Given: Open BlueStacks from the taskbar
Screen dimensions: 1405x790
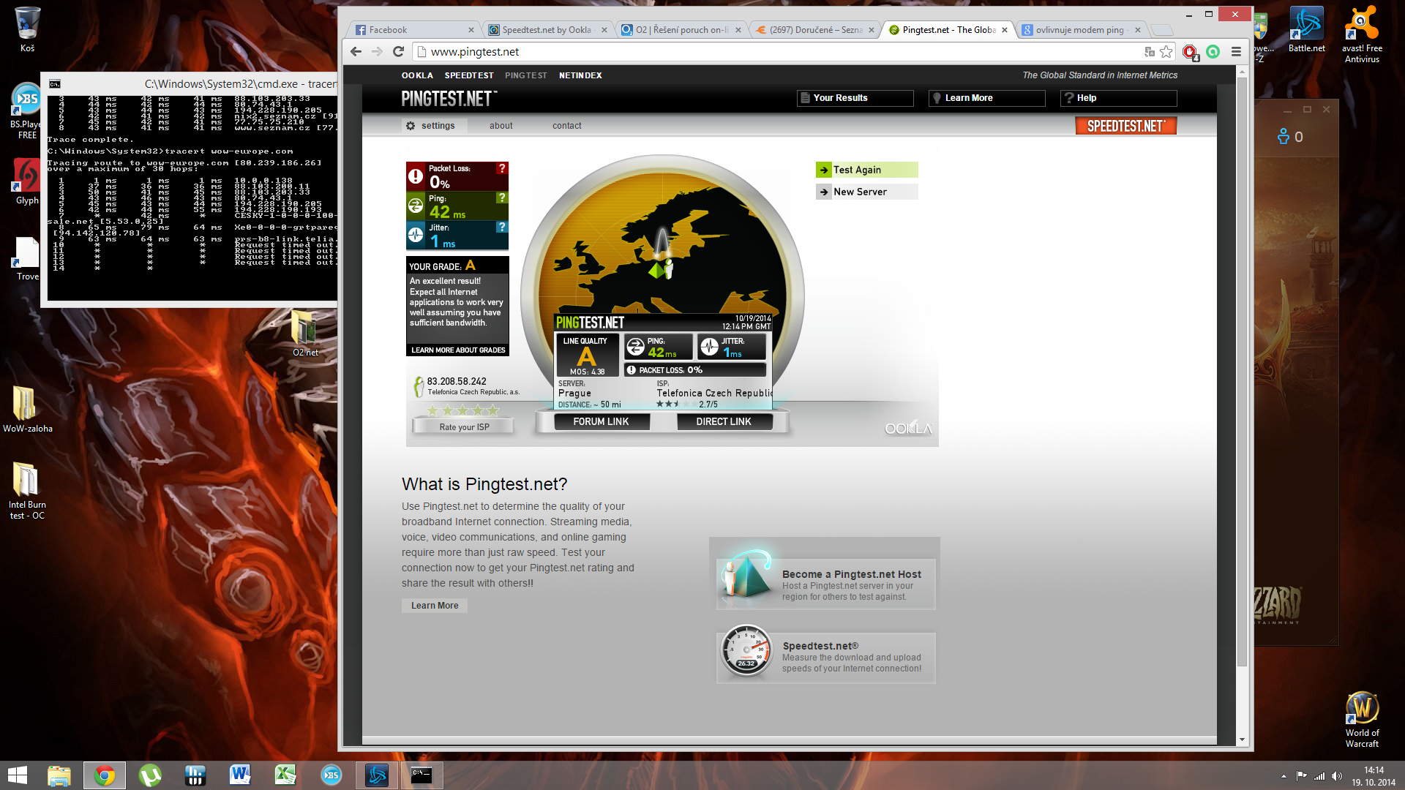Looking at the screenshot, I should point(331,775).
